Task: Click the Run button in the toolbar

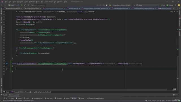Action: [163, 5]
